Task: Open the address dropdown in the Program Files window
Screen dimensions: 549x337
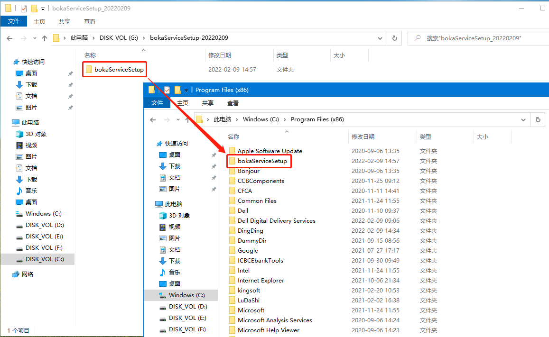Action: coord(523,119)
